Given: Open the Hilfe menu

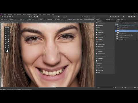Looking at the screenshot, I should click(53, 14).
